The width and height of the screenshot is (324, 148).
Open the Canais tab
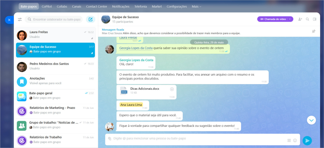pos(77,6)
